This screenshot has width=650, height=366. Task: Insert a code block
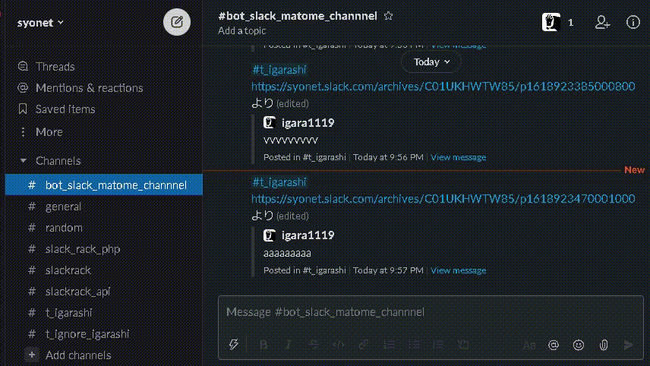coord(463,345)
